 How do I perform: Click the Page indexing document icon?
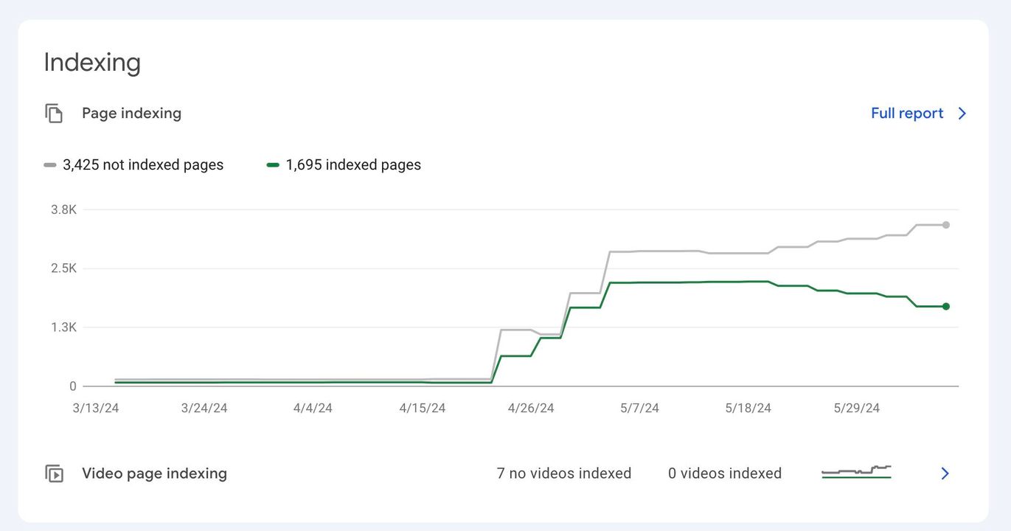[54, 114]
